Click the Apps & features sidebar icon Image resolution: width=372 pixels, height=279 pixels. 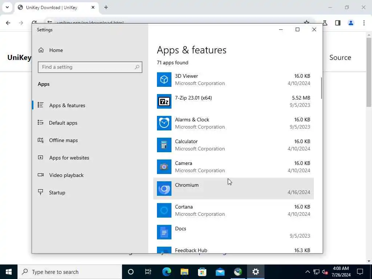click(41, 105)
